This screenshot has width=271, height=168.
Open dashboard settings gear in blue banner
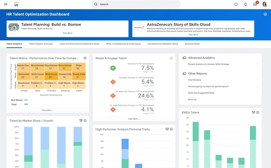[x=265, y=14]
